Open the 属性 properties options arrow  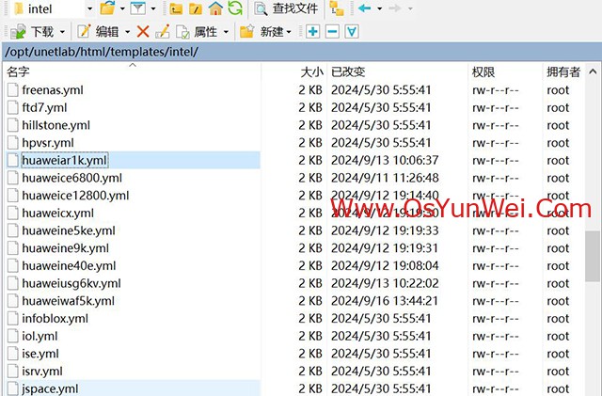[x=226, y=32]
